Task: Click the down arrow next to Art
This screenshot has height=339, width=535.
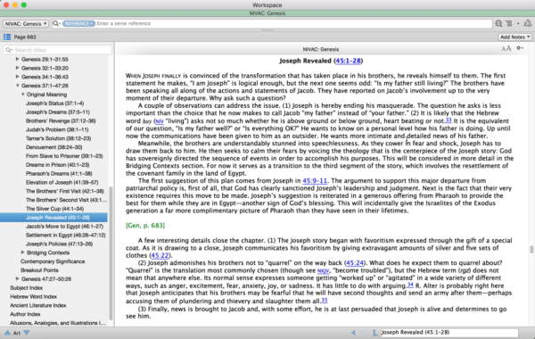Action: 26,332
